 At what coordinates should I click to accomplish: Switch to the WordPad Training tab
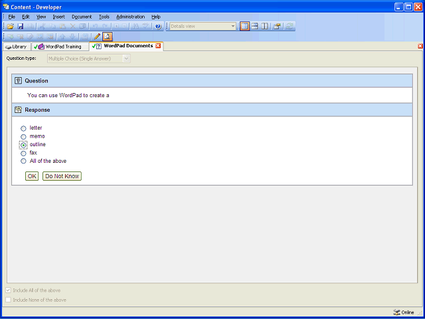click(x=60, y=47)
